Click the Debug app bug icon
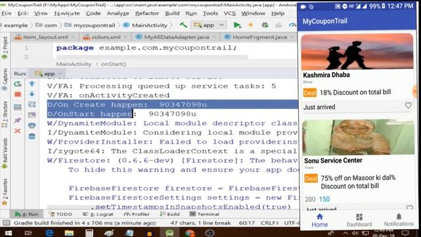421x237 pixels. tap(264, 25)
